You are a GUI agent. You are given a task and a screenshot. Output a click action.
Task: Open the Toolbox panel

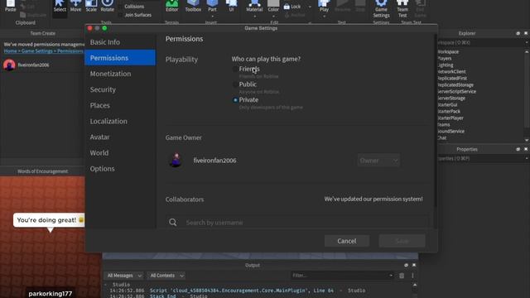pos(193,6)
